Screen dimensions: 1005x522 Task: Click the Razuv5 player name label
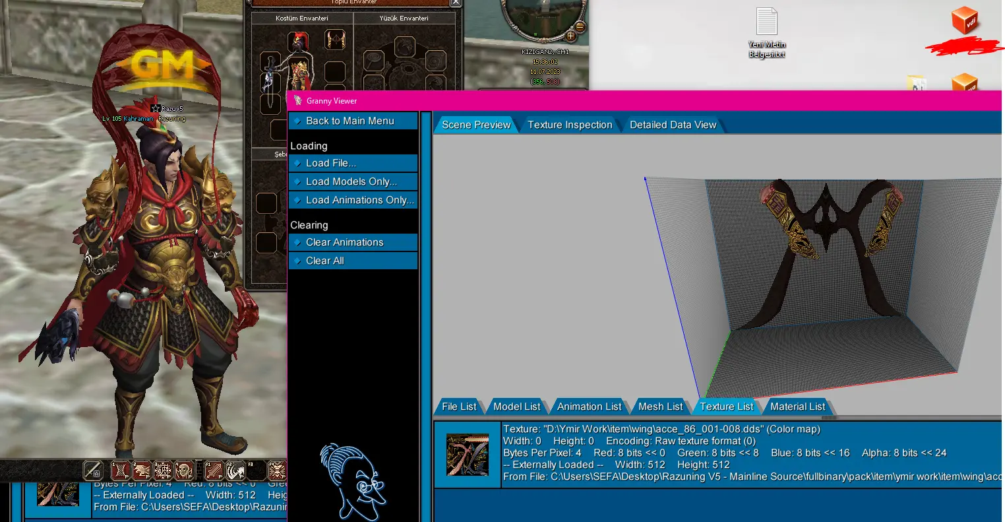click(x=172, y=109)
